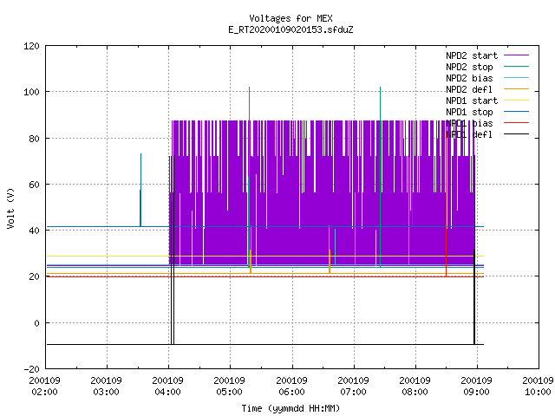Click the 'NPD2 defl' legend label
555x416 pixels.
pyautogui.click(x=469, y=89)
